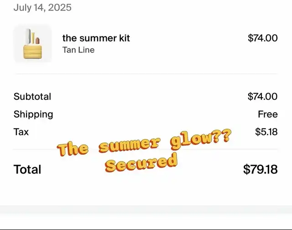Select the Subtotal label
Viewport: 292px width, 230px height.
(32, 96)
